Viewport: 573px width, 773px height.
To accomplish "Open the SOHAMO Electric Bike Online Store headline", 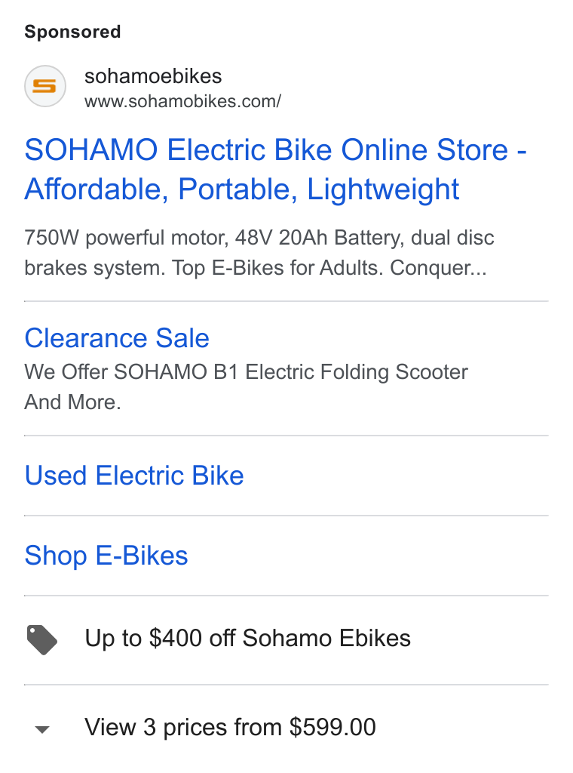I will pos(276,169).
